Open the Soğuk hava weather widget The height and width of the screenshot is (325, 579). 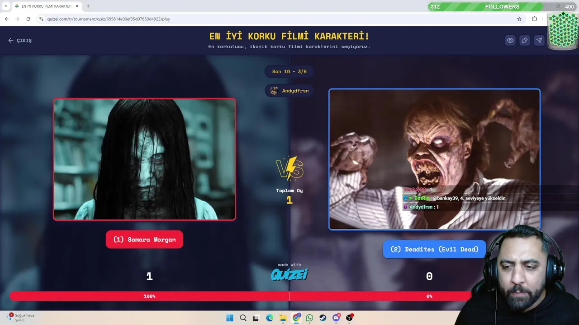[21, 317]
